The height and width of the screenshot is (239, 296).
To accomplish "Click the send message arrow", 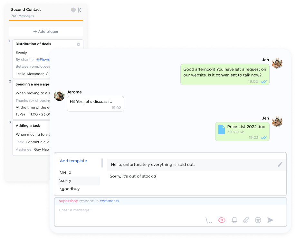I will tap(270, 220).
